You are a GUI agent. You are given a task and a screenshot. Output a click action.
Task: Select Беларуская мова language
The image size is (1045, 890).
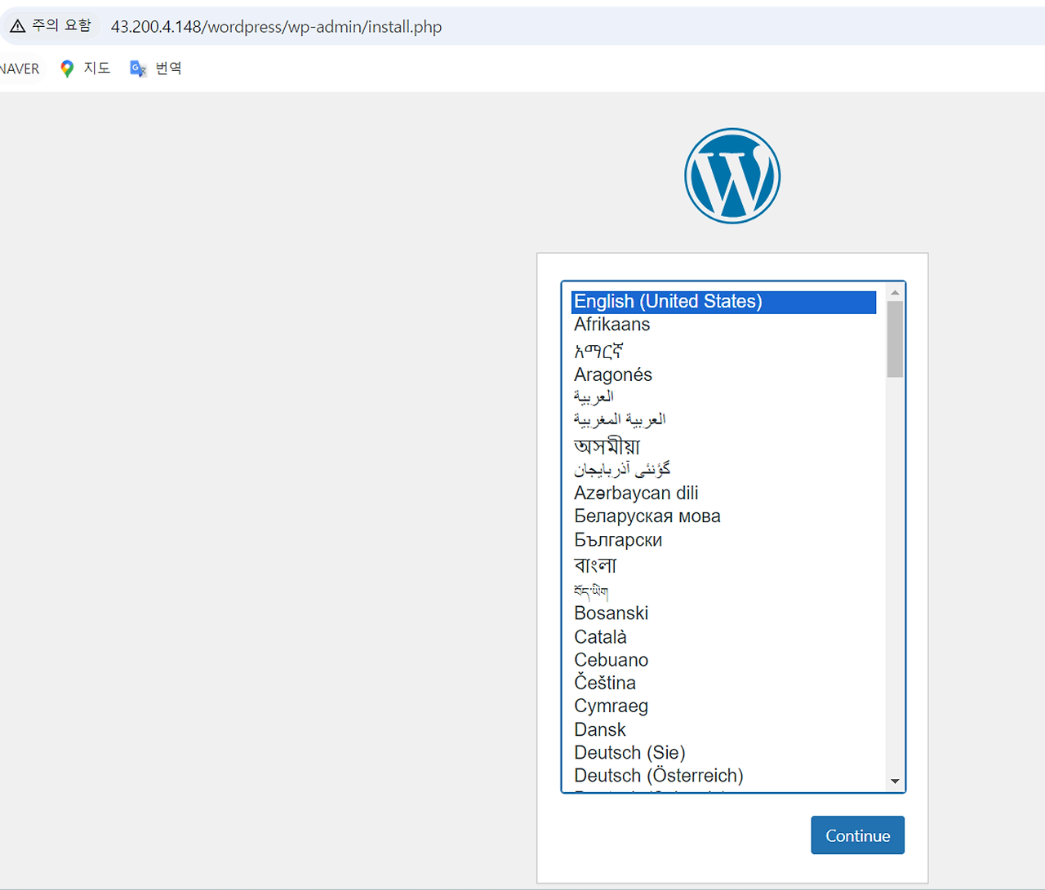point(723,516)
